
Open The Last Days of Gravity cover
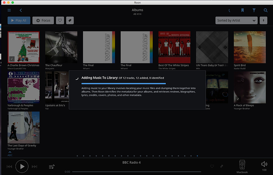coord(23,127)
